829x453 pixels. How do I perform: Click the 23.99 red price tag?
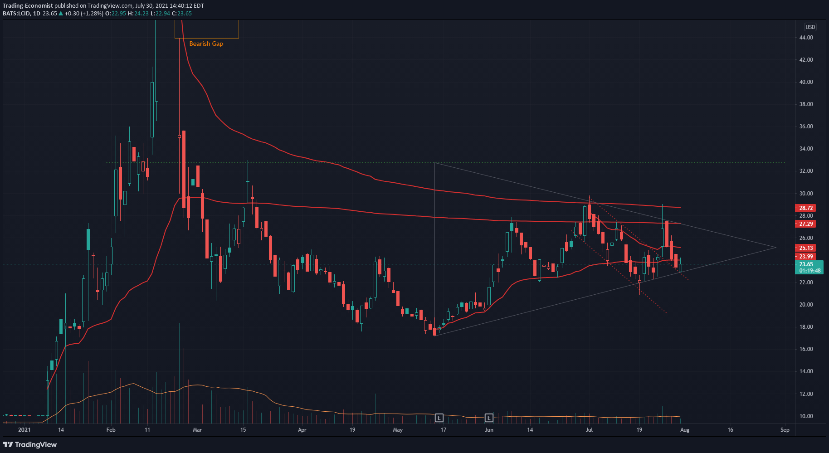pos(805,257)
